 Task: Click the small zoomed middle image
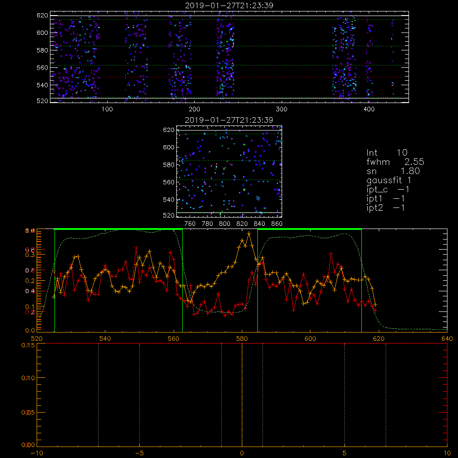click(229, 171)
